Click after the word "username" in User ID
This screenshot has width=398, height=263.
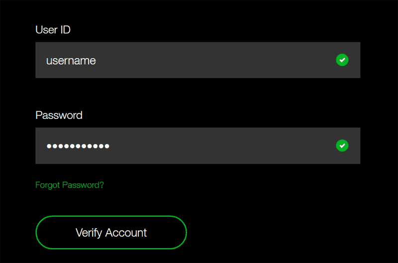click(x=97, y=61)
